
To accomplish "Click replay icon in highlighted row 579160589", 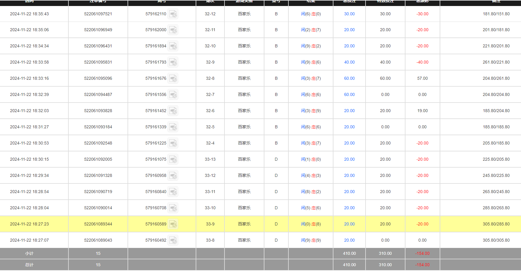I will pos(173,224).
